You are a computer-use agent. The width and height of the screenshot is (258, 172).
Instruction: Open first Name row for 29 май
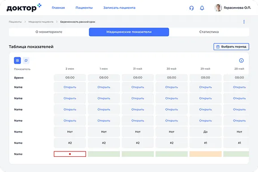click(205, 87)
